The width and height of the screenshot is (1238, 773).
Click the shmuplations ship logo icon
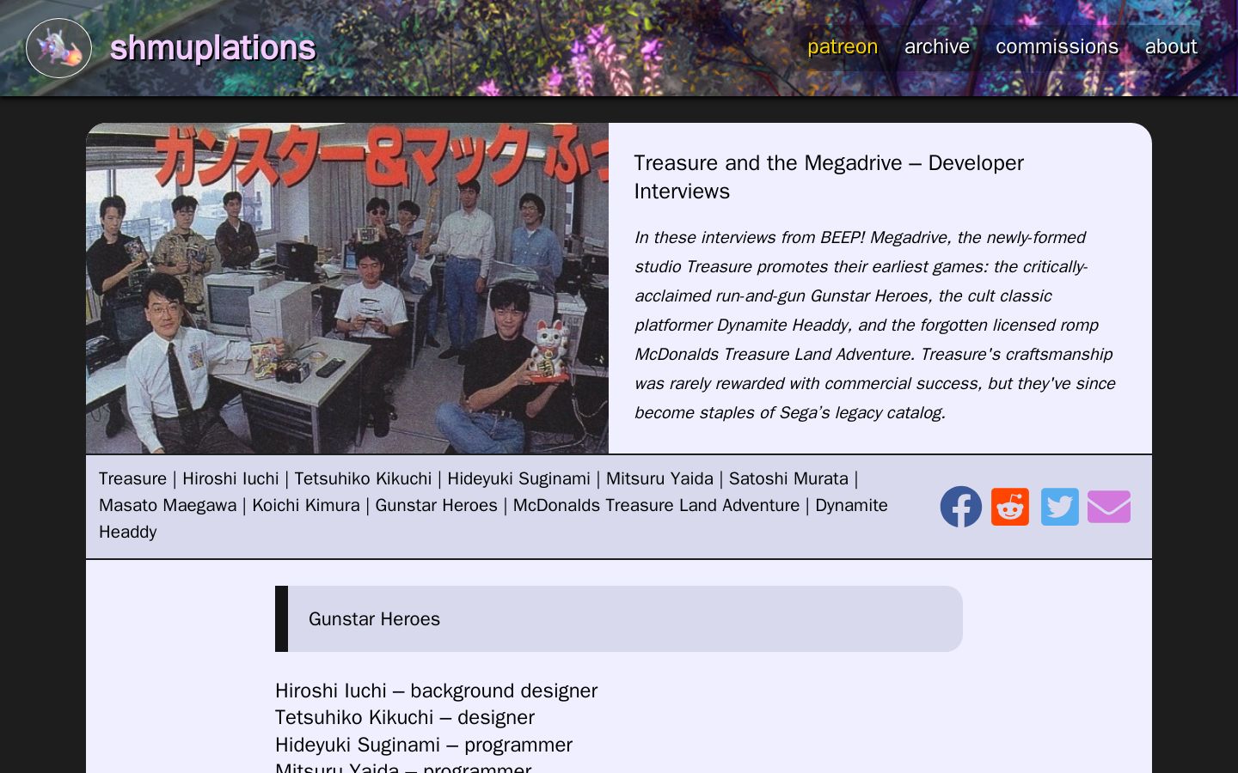coord(58,48)
